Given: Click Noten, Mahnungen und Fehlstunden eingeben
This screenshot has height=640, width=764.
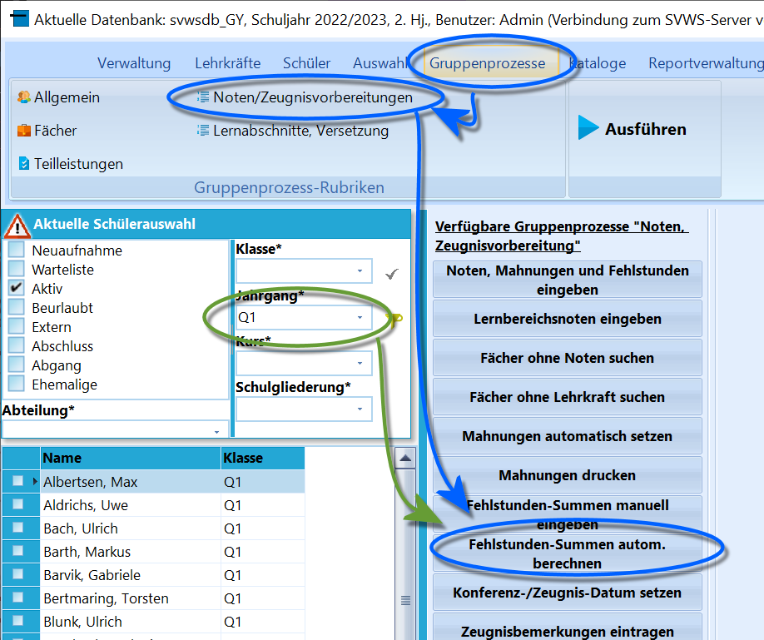Looking at the screenshot, I should [567, 280].
